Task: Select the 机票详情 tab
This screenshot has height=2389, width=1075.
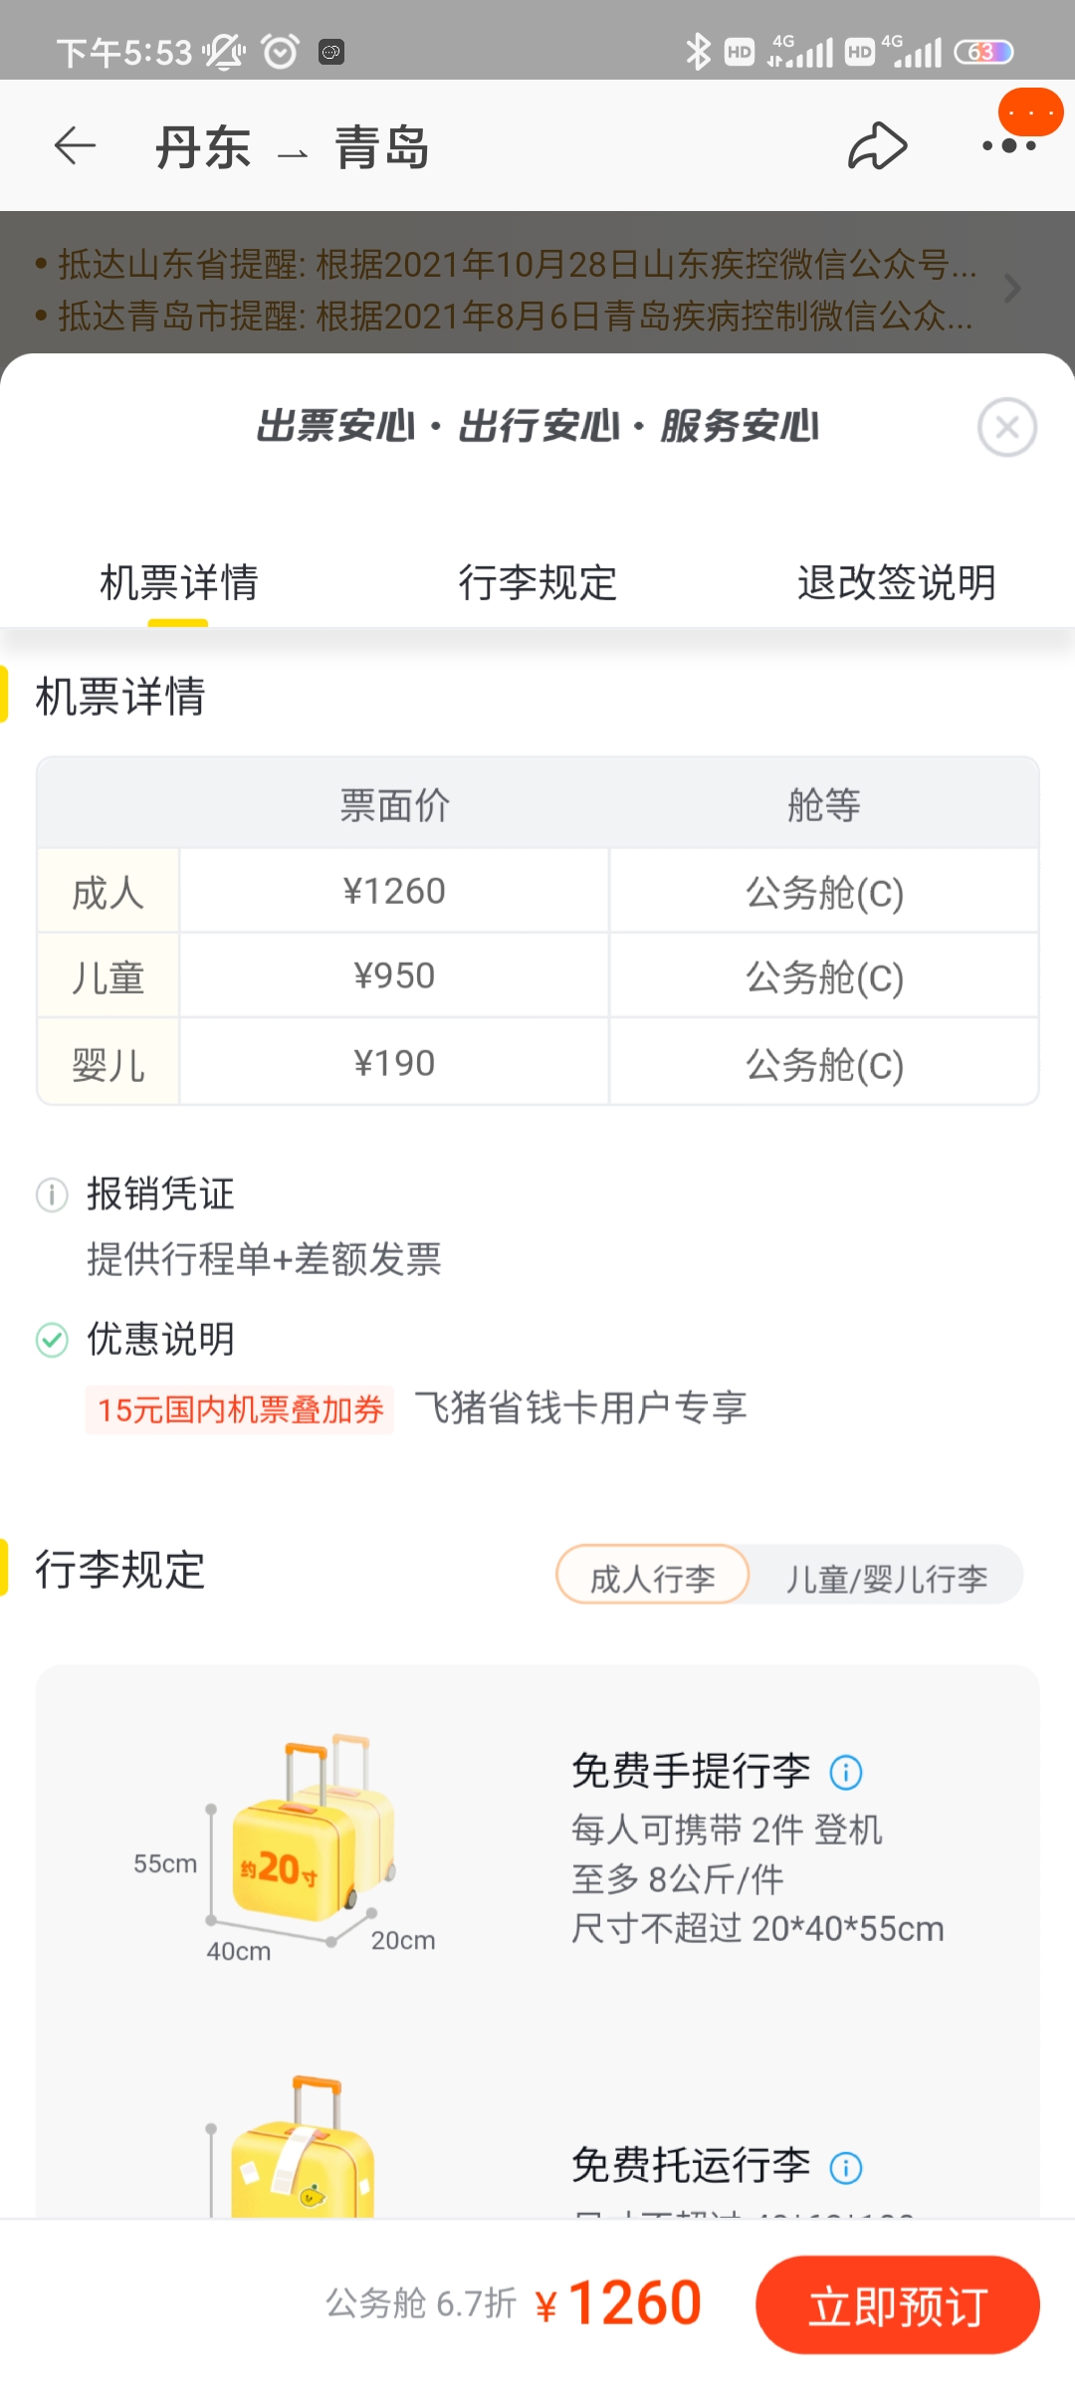Action: [x=179, y=582]
